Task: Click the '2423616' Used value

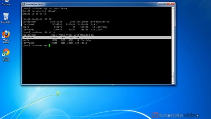Action: point(71,24)
